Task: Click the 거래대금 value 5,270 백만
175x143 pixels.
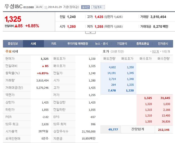Action: tap(161, 26)
